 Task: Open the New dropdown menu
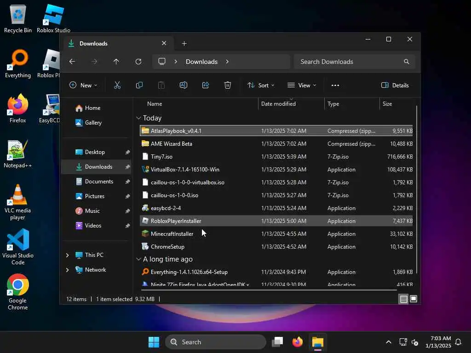click(83, 85)
